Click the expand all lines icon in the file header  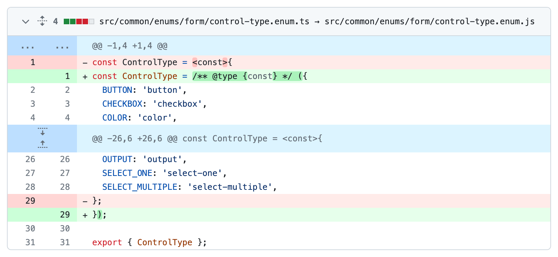pos(42,21)
